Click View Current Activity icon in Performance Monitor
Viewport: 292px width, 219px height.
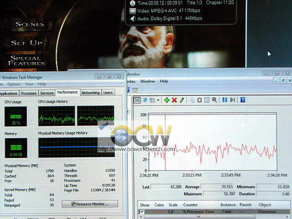(137, 100)
